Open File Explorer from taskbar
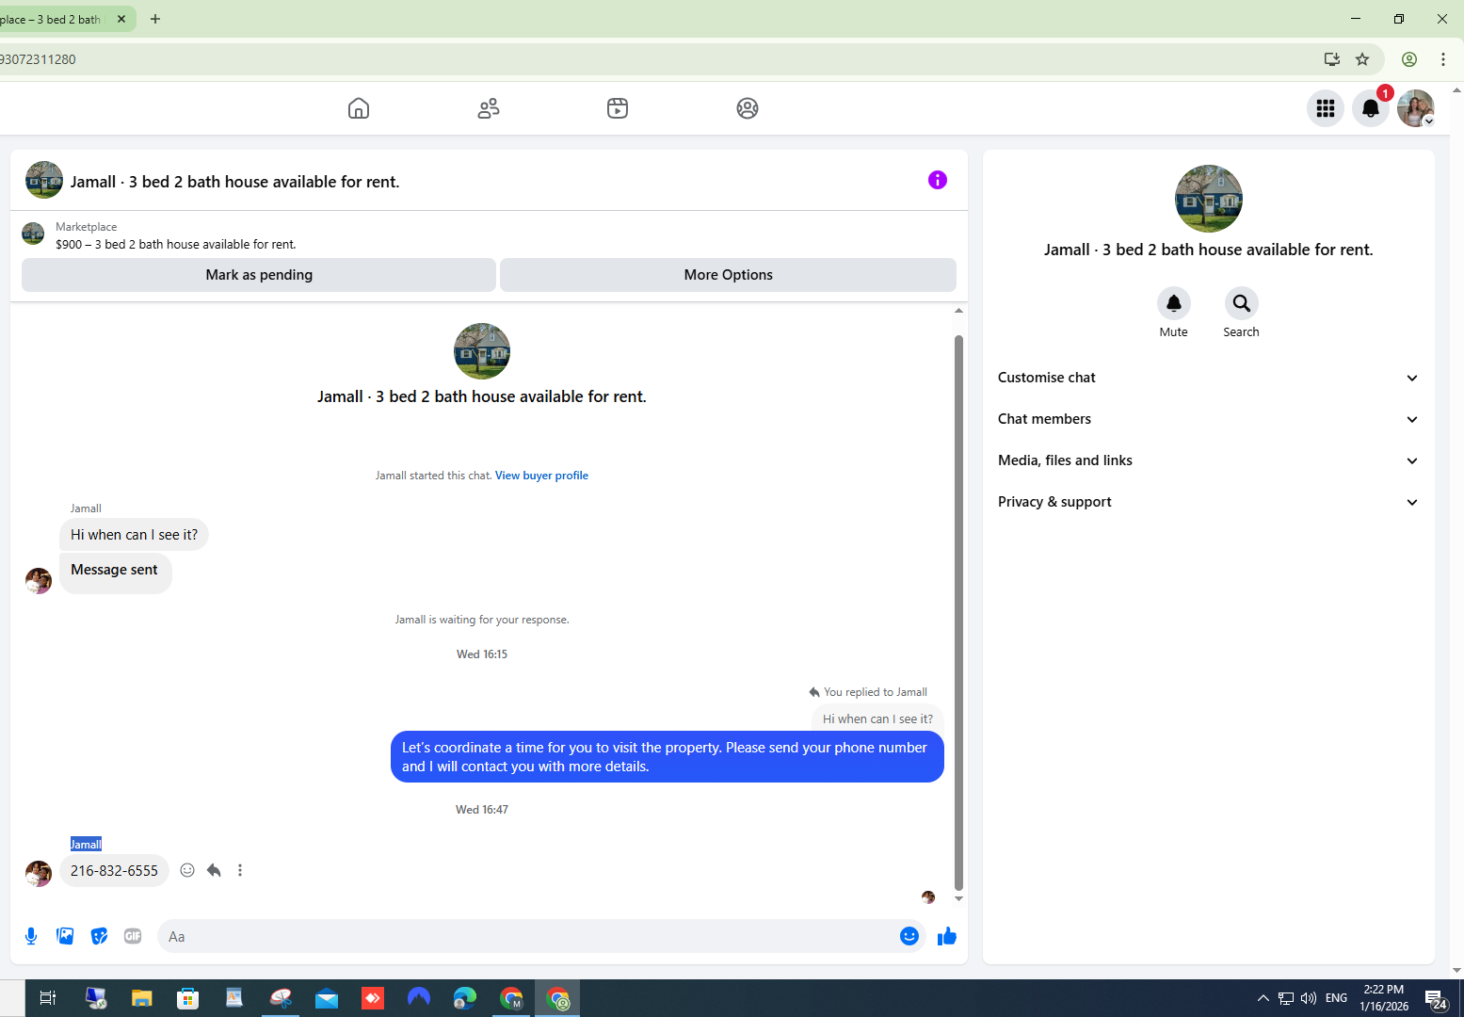This screenshot has width=1464, height=1017. [x=141, y=998]
